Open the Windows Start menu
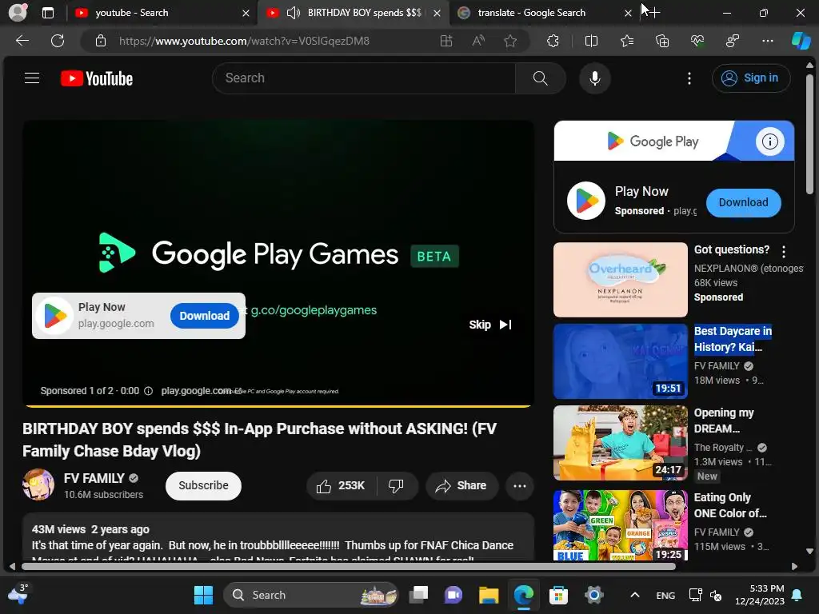This screenshot has height=614, width=819. click(x=203, y=595)
